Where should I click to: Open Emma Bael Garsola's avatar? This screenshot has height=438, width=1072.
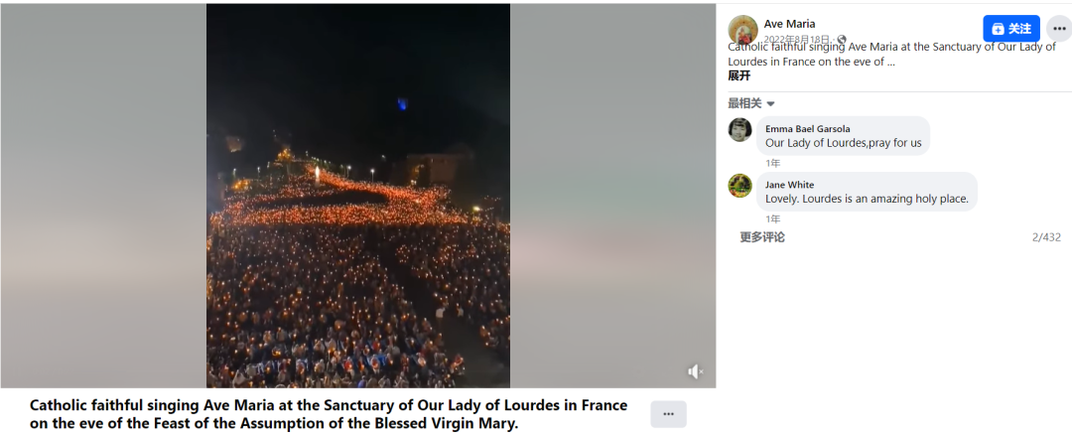[x=739, y=129]
